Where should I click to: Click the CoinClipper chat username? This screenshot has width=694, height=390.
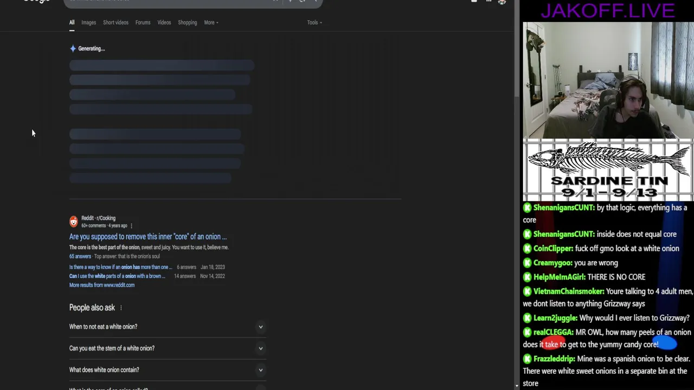[553, 249]
